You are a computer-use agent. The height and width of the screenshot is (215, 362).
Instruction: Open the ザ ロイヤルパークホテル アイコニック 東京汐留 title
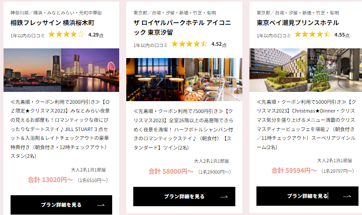pos(182,27)
